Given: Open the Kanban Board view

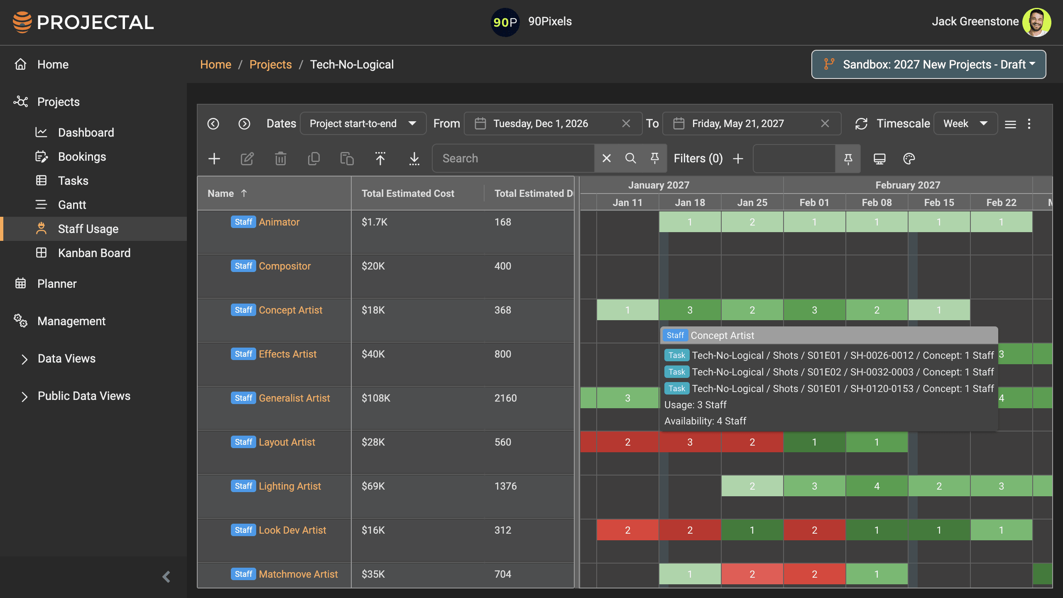Looking at the screenshot, I should point(94,253).
